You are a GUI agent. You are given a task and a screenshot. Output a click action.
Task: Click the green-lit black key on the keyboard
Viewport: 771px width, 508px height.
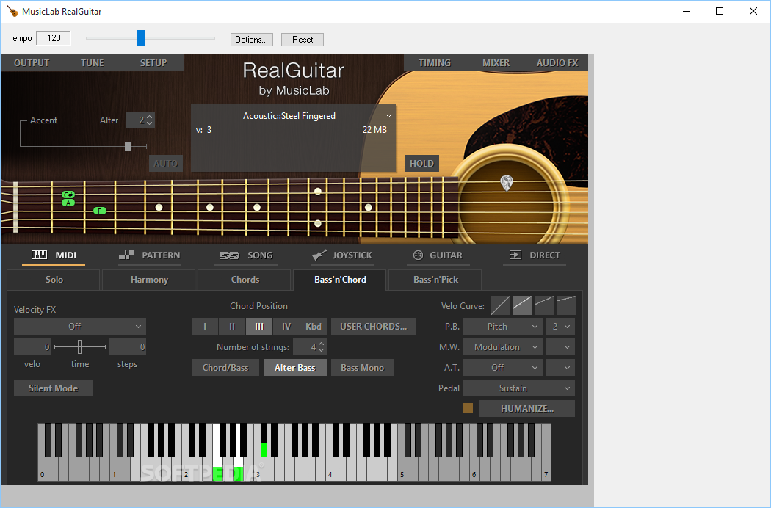pyautogui.click(x=264, y=440)
